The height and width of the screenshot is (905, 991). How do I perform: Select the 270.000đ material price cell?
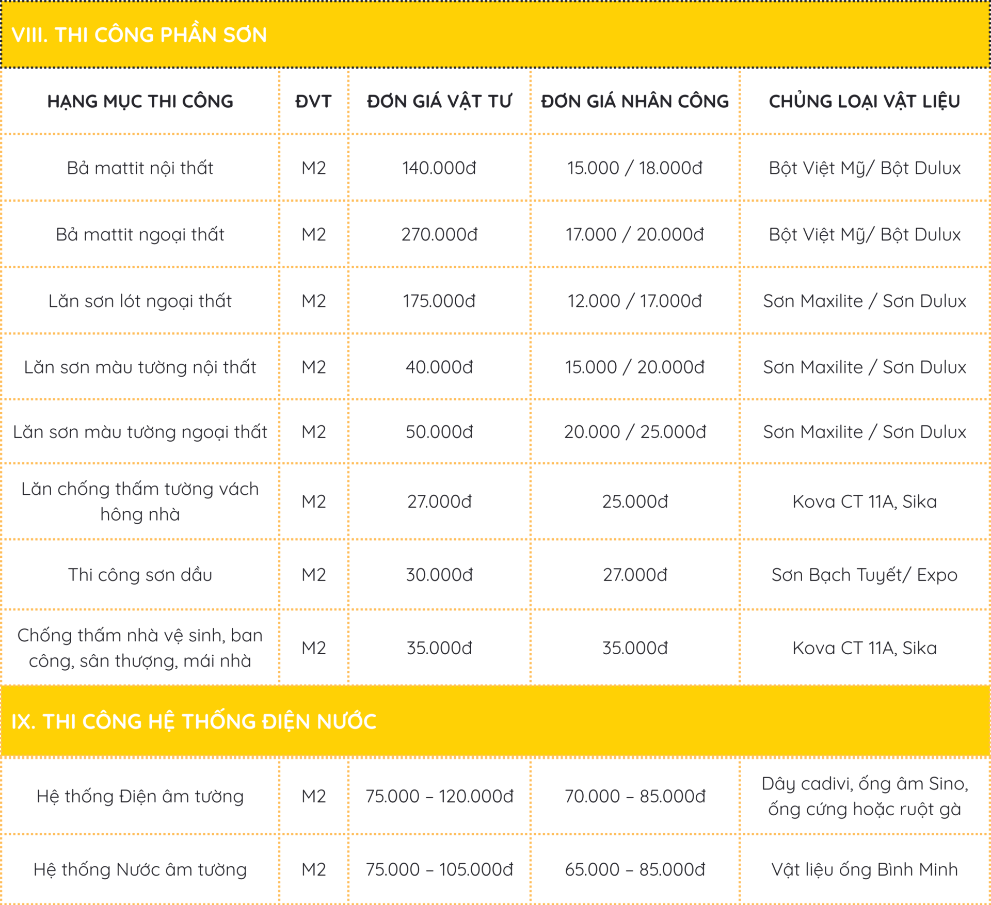tap(439, 234)
